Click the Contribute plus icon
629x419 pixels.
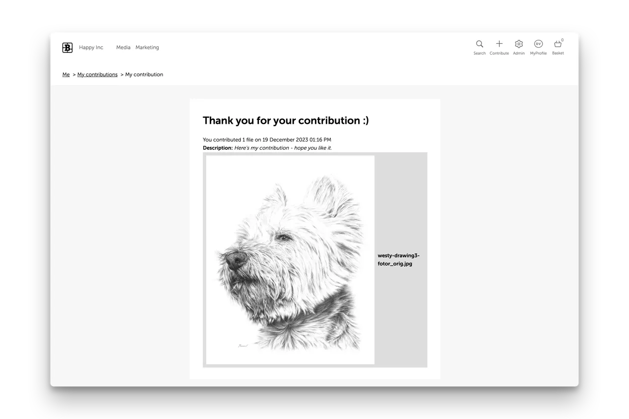click(499, 44)
